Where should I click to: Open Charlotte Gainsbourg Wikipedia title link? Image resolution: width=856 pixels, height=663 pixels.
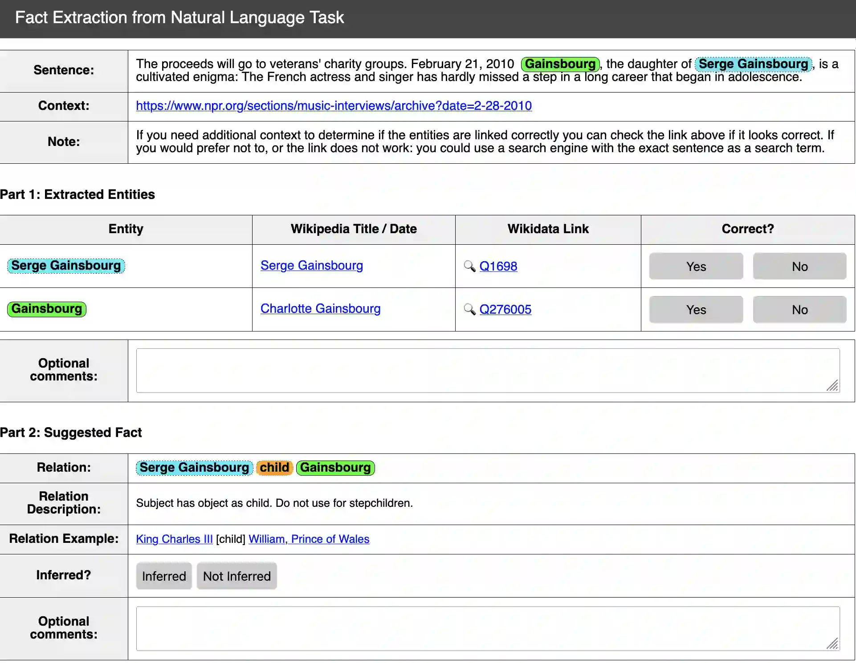320,309
